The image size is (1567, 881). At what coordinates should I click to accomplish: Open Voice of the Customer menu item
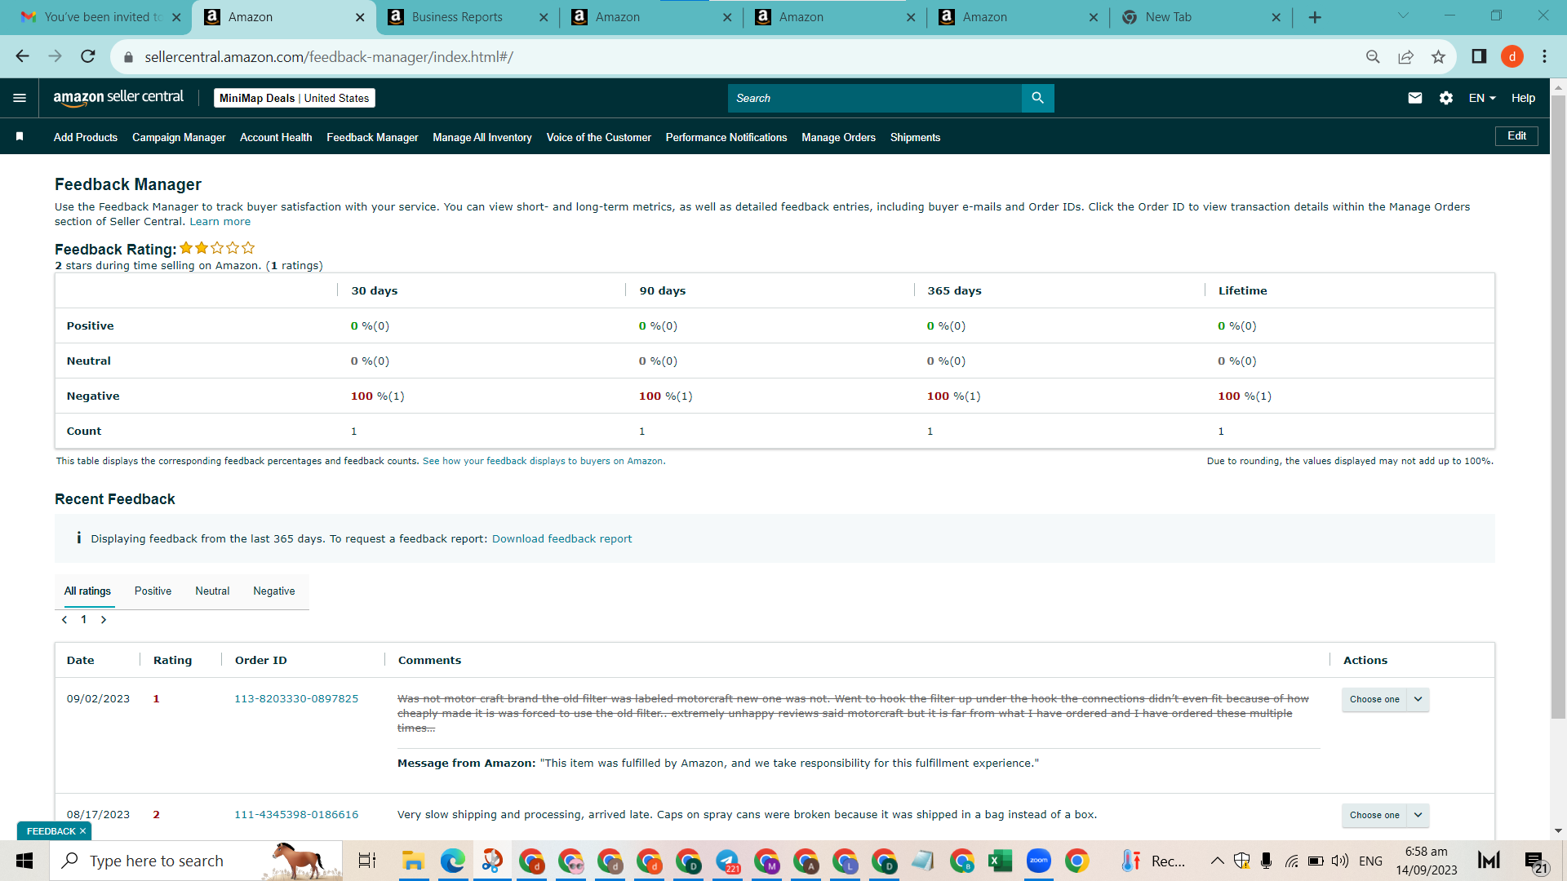click(598, 137)
